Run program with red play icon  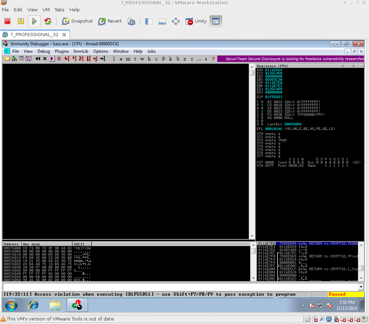(x=52, y=59)
